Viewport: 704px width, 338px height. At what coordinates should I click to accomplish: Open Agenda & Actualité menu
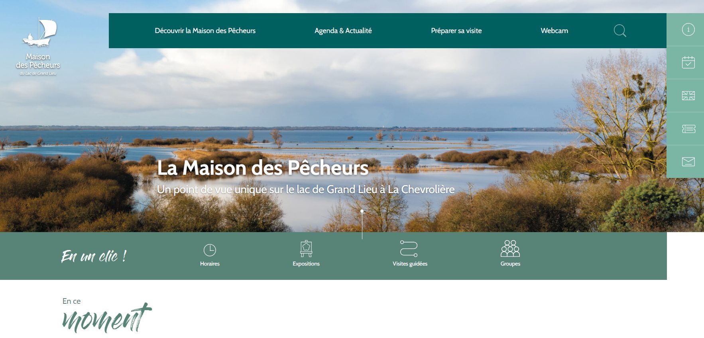[x=343, y=31]
